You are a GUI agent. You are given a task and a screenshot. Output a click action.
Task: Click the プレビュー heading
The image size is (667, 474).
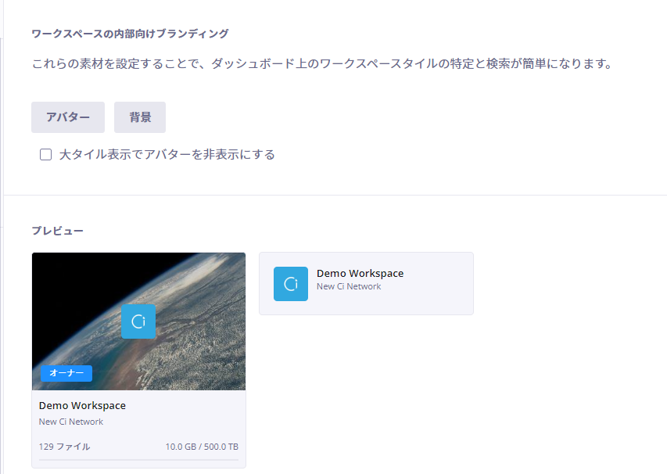coord(58,231)
